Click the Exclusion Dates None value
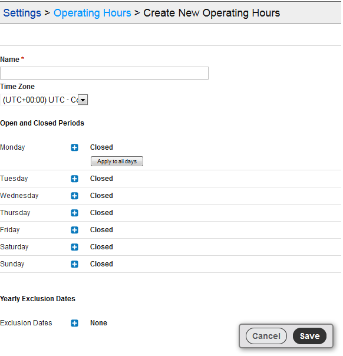Image resolution: width=343 pixels, height=356 pixels. click(98, 323)
